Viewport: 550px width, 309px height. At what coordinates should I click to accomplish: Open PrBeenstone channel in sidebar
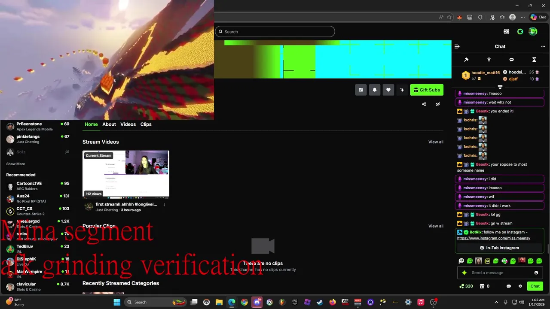pyautogui.click(x=38, y=126)
